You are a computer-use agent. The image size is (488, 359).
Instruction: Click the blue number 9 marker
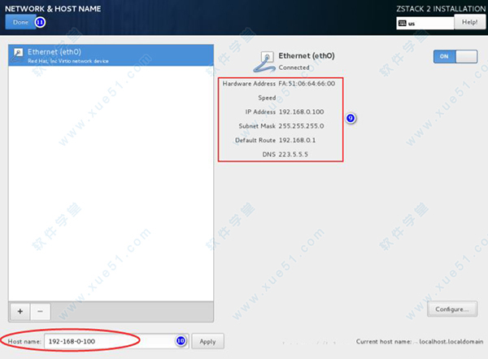pos(351,118)
